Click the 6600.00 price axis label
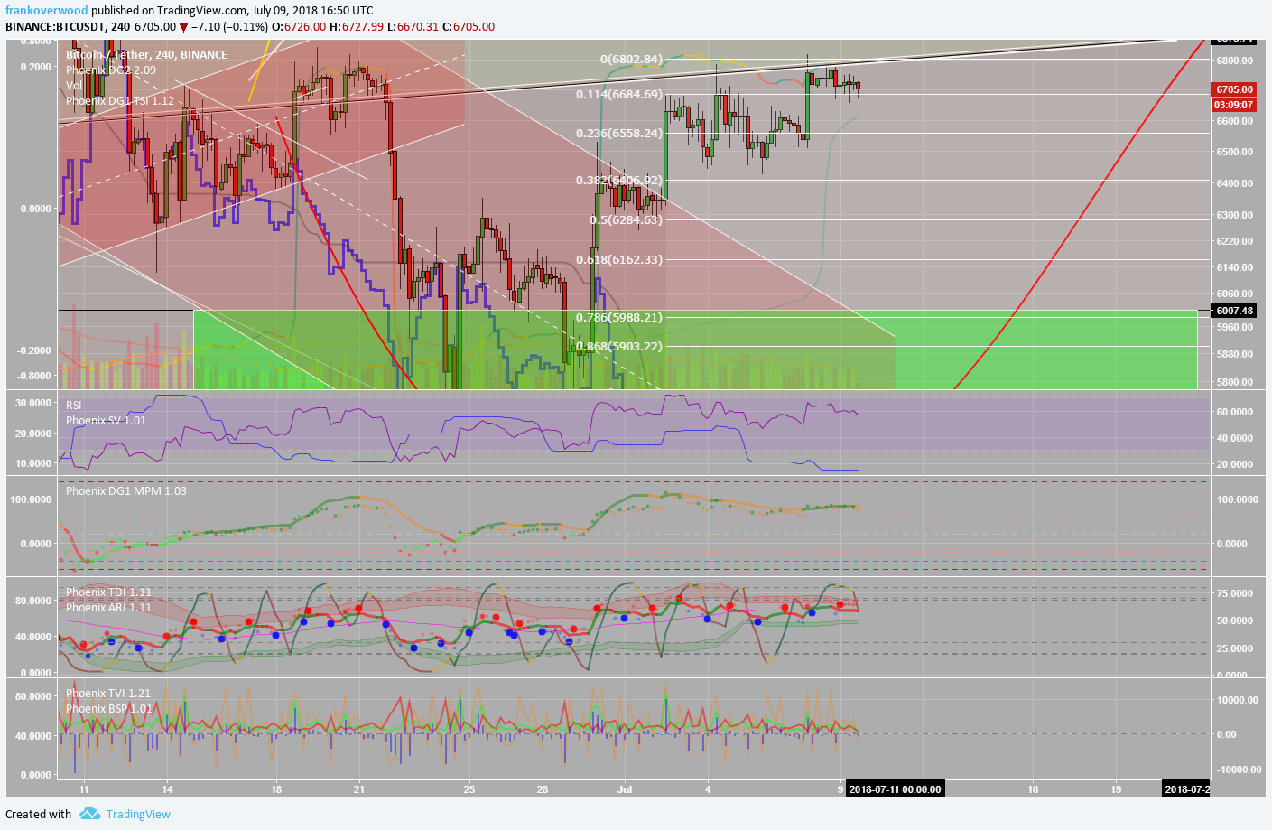 pos(1234,121)
